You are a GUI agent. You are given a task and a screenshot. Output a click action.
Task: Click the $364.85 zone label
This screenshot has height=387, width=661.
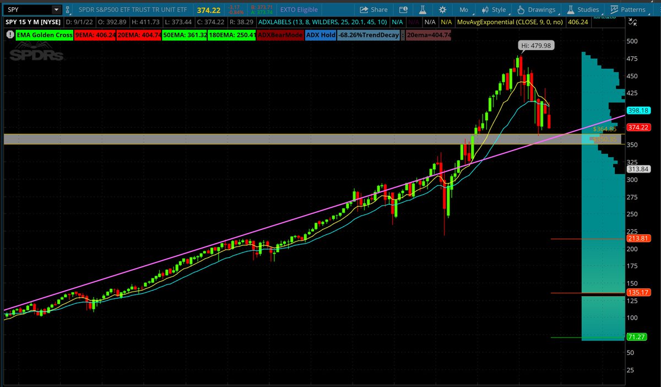click(604, 129)
